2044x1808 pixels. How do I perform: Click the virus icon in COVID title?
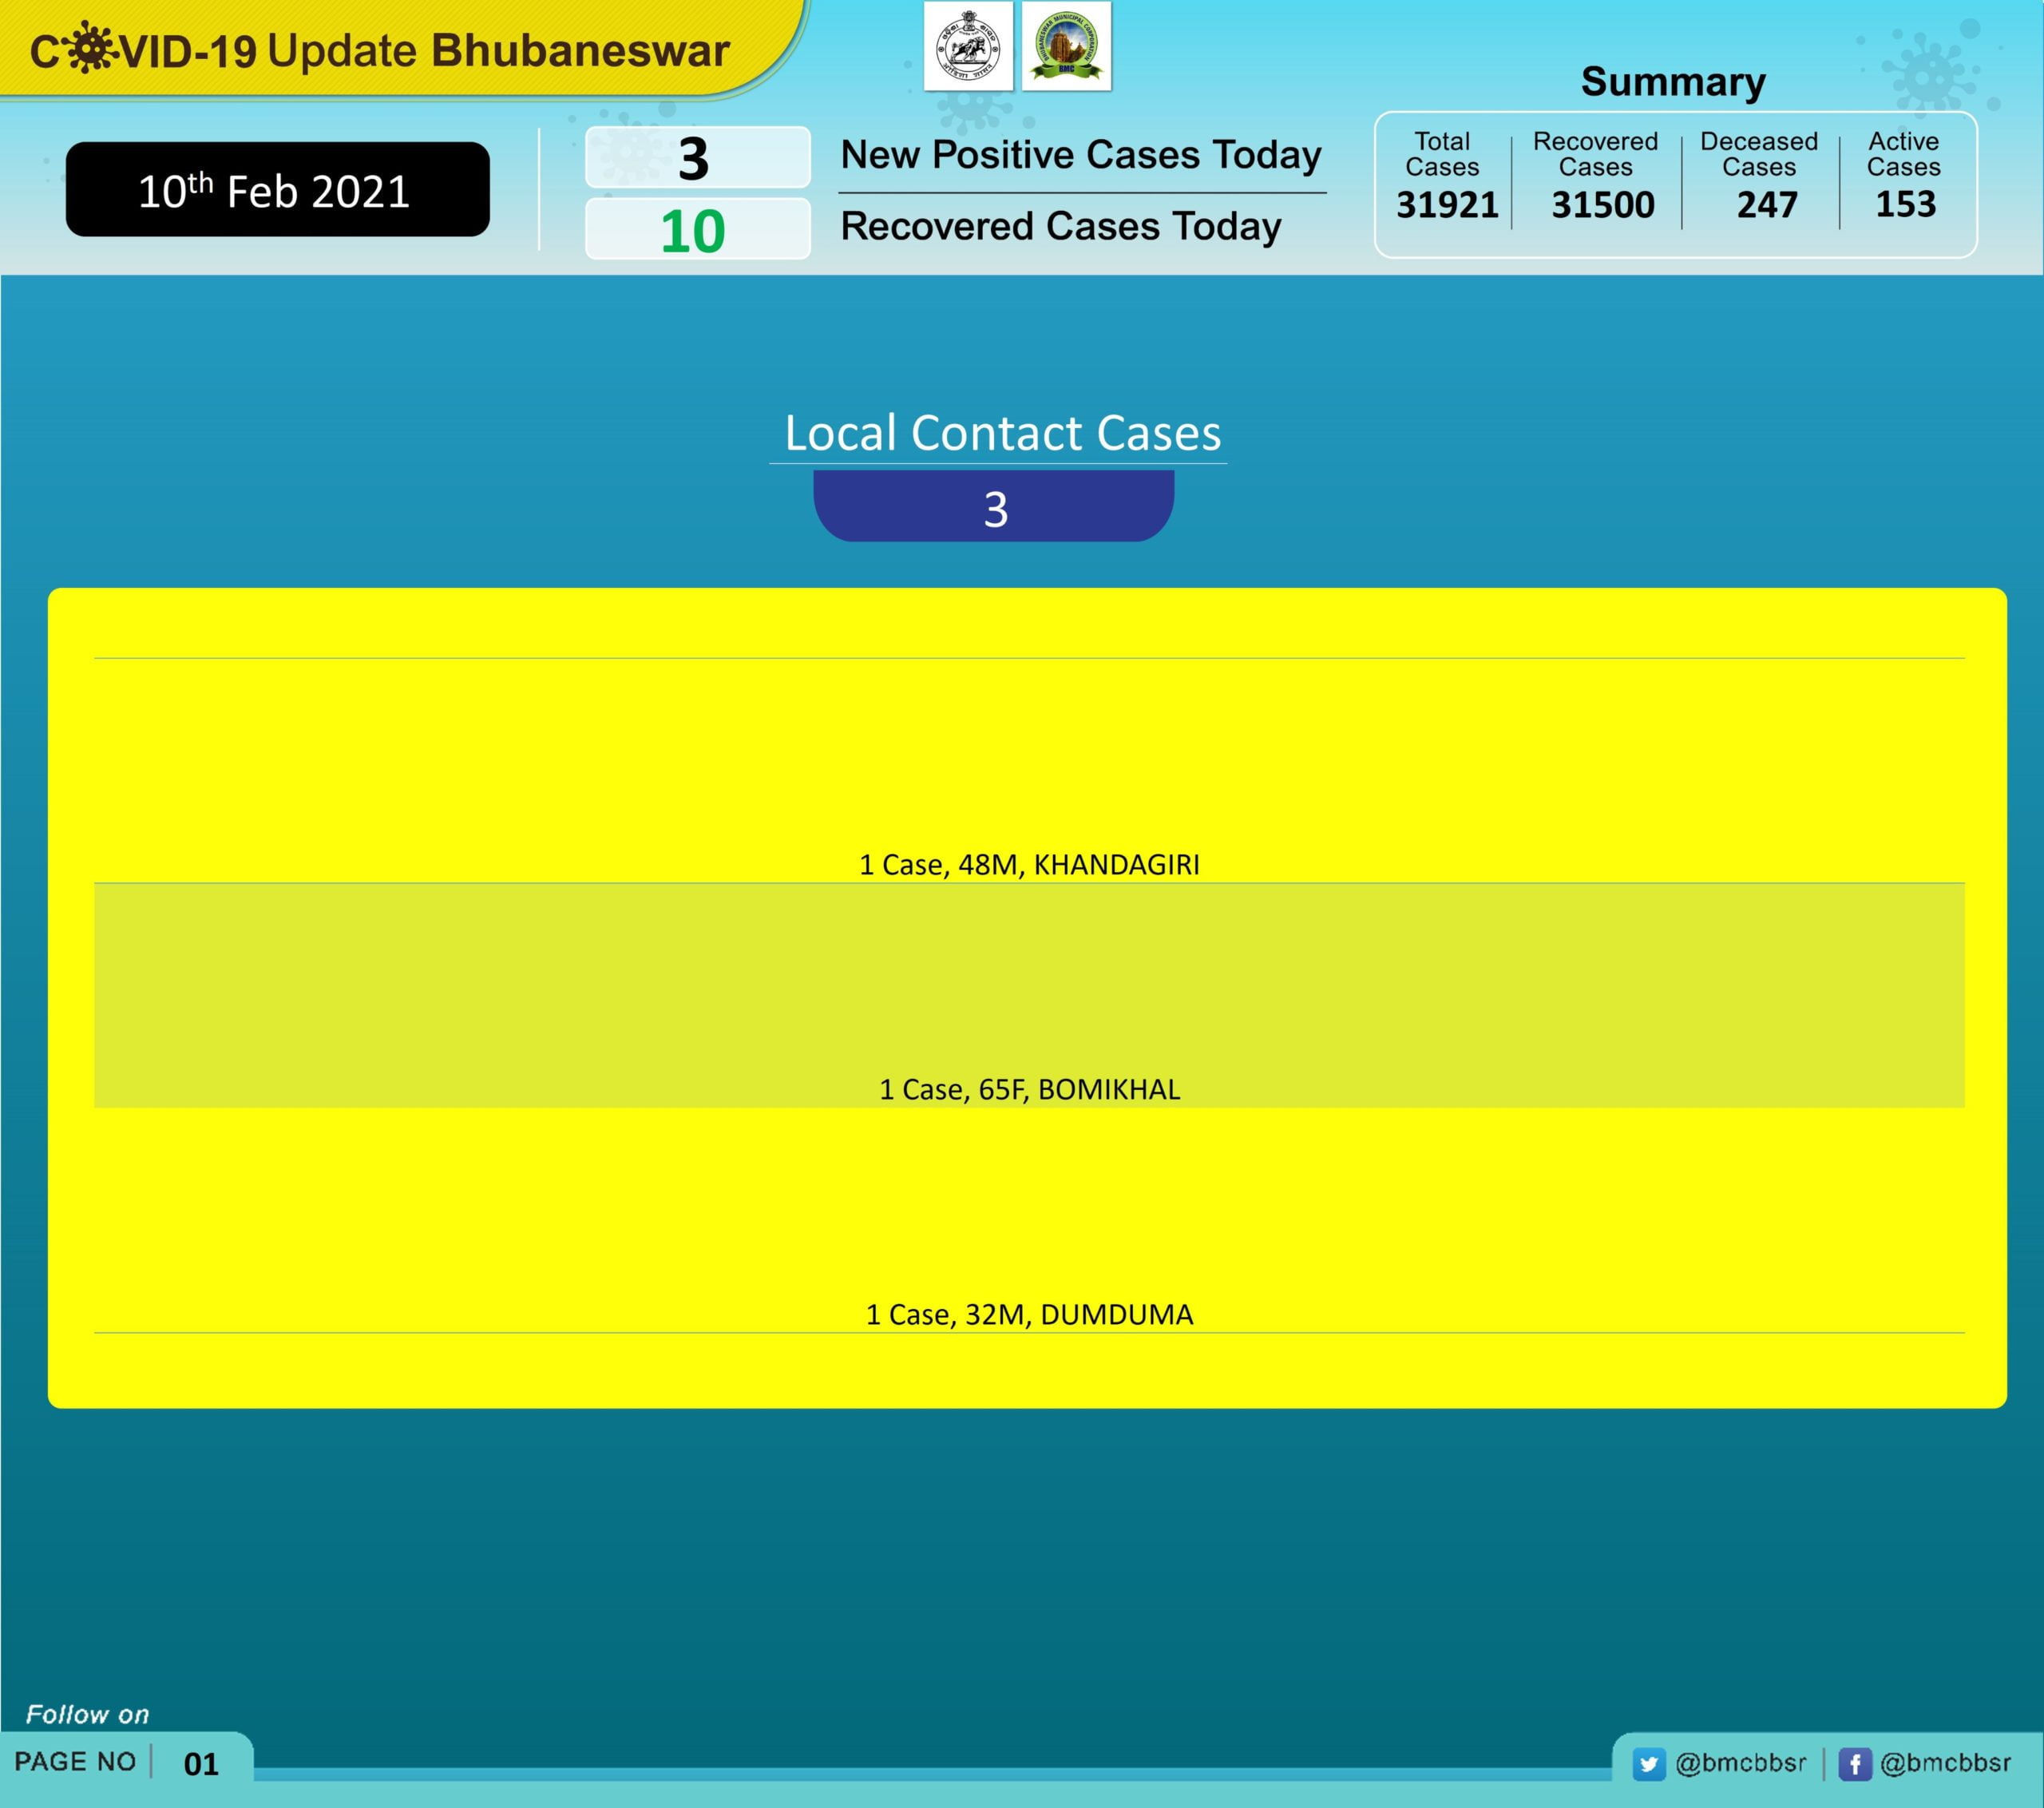tap(90, 48)
